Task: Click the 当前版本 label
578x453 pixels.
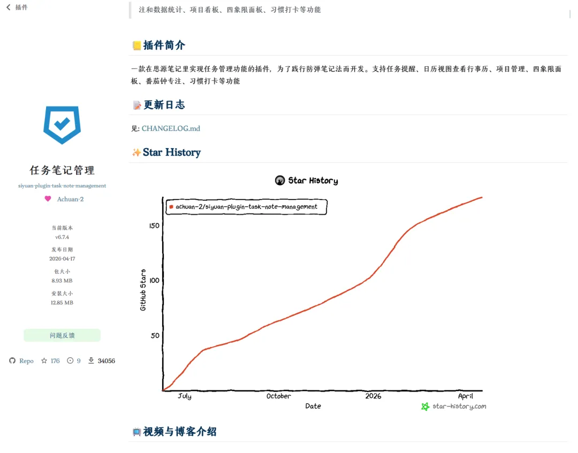Action: click(62, 228)
